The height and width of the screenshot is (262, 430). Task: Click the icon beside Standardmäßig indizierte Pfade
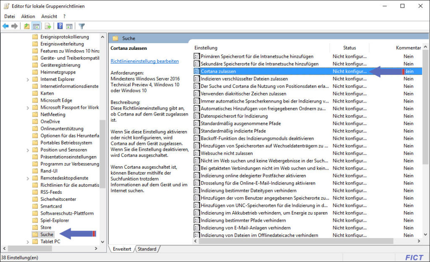[197, 131]
